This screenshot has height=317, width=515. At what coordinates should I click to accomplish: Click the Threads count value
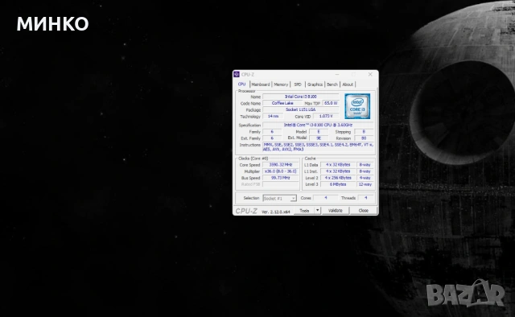point(365,198)
